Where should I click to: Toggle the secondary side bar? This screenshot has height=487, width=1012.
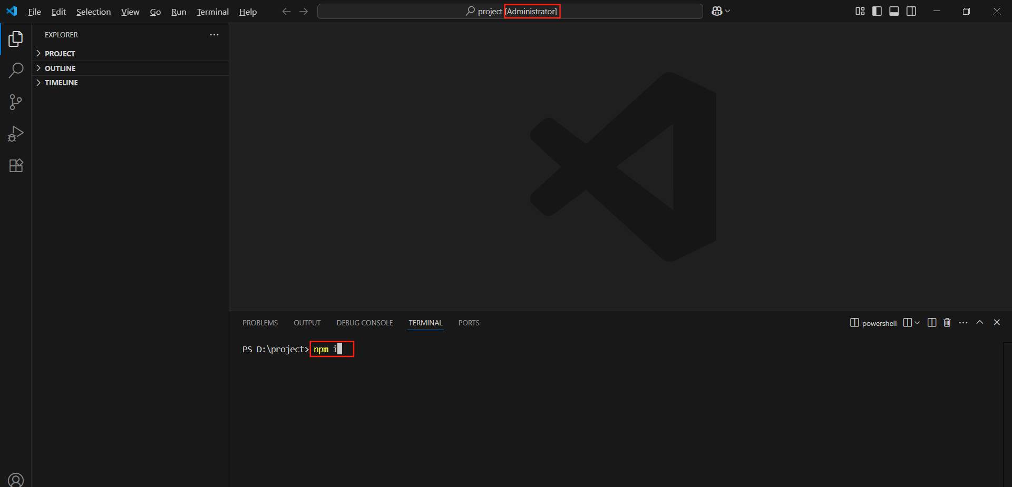(911, 11)
